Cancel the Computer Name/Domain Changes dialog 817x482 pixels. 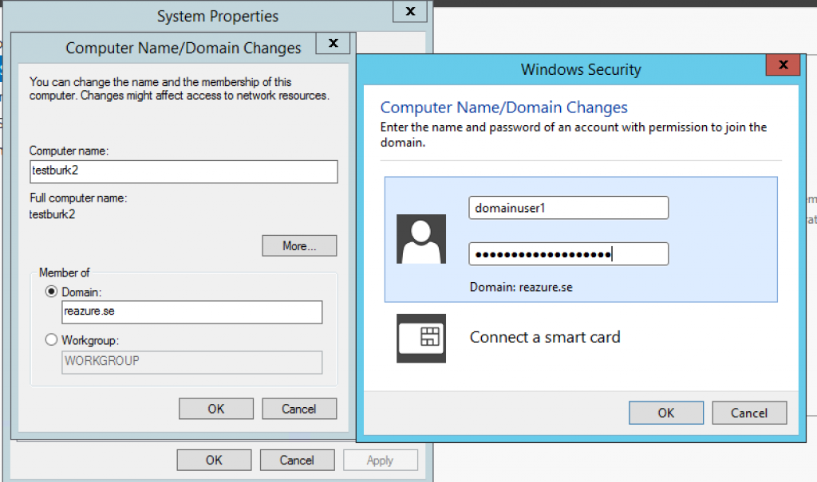(298, 409)
